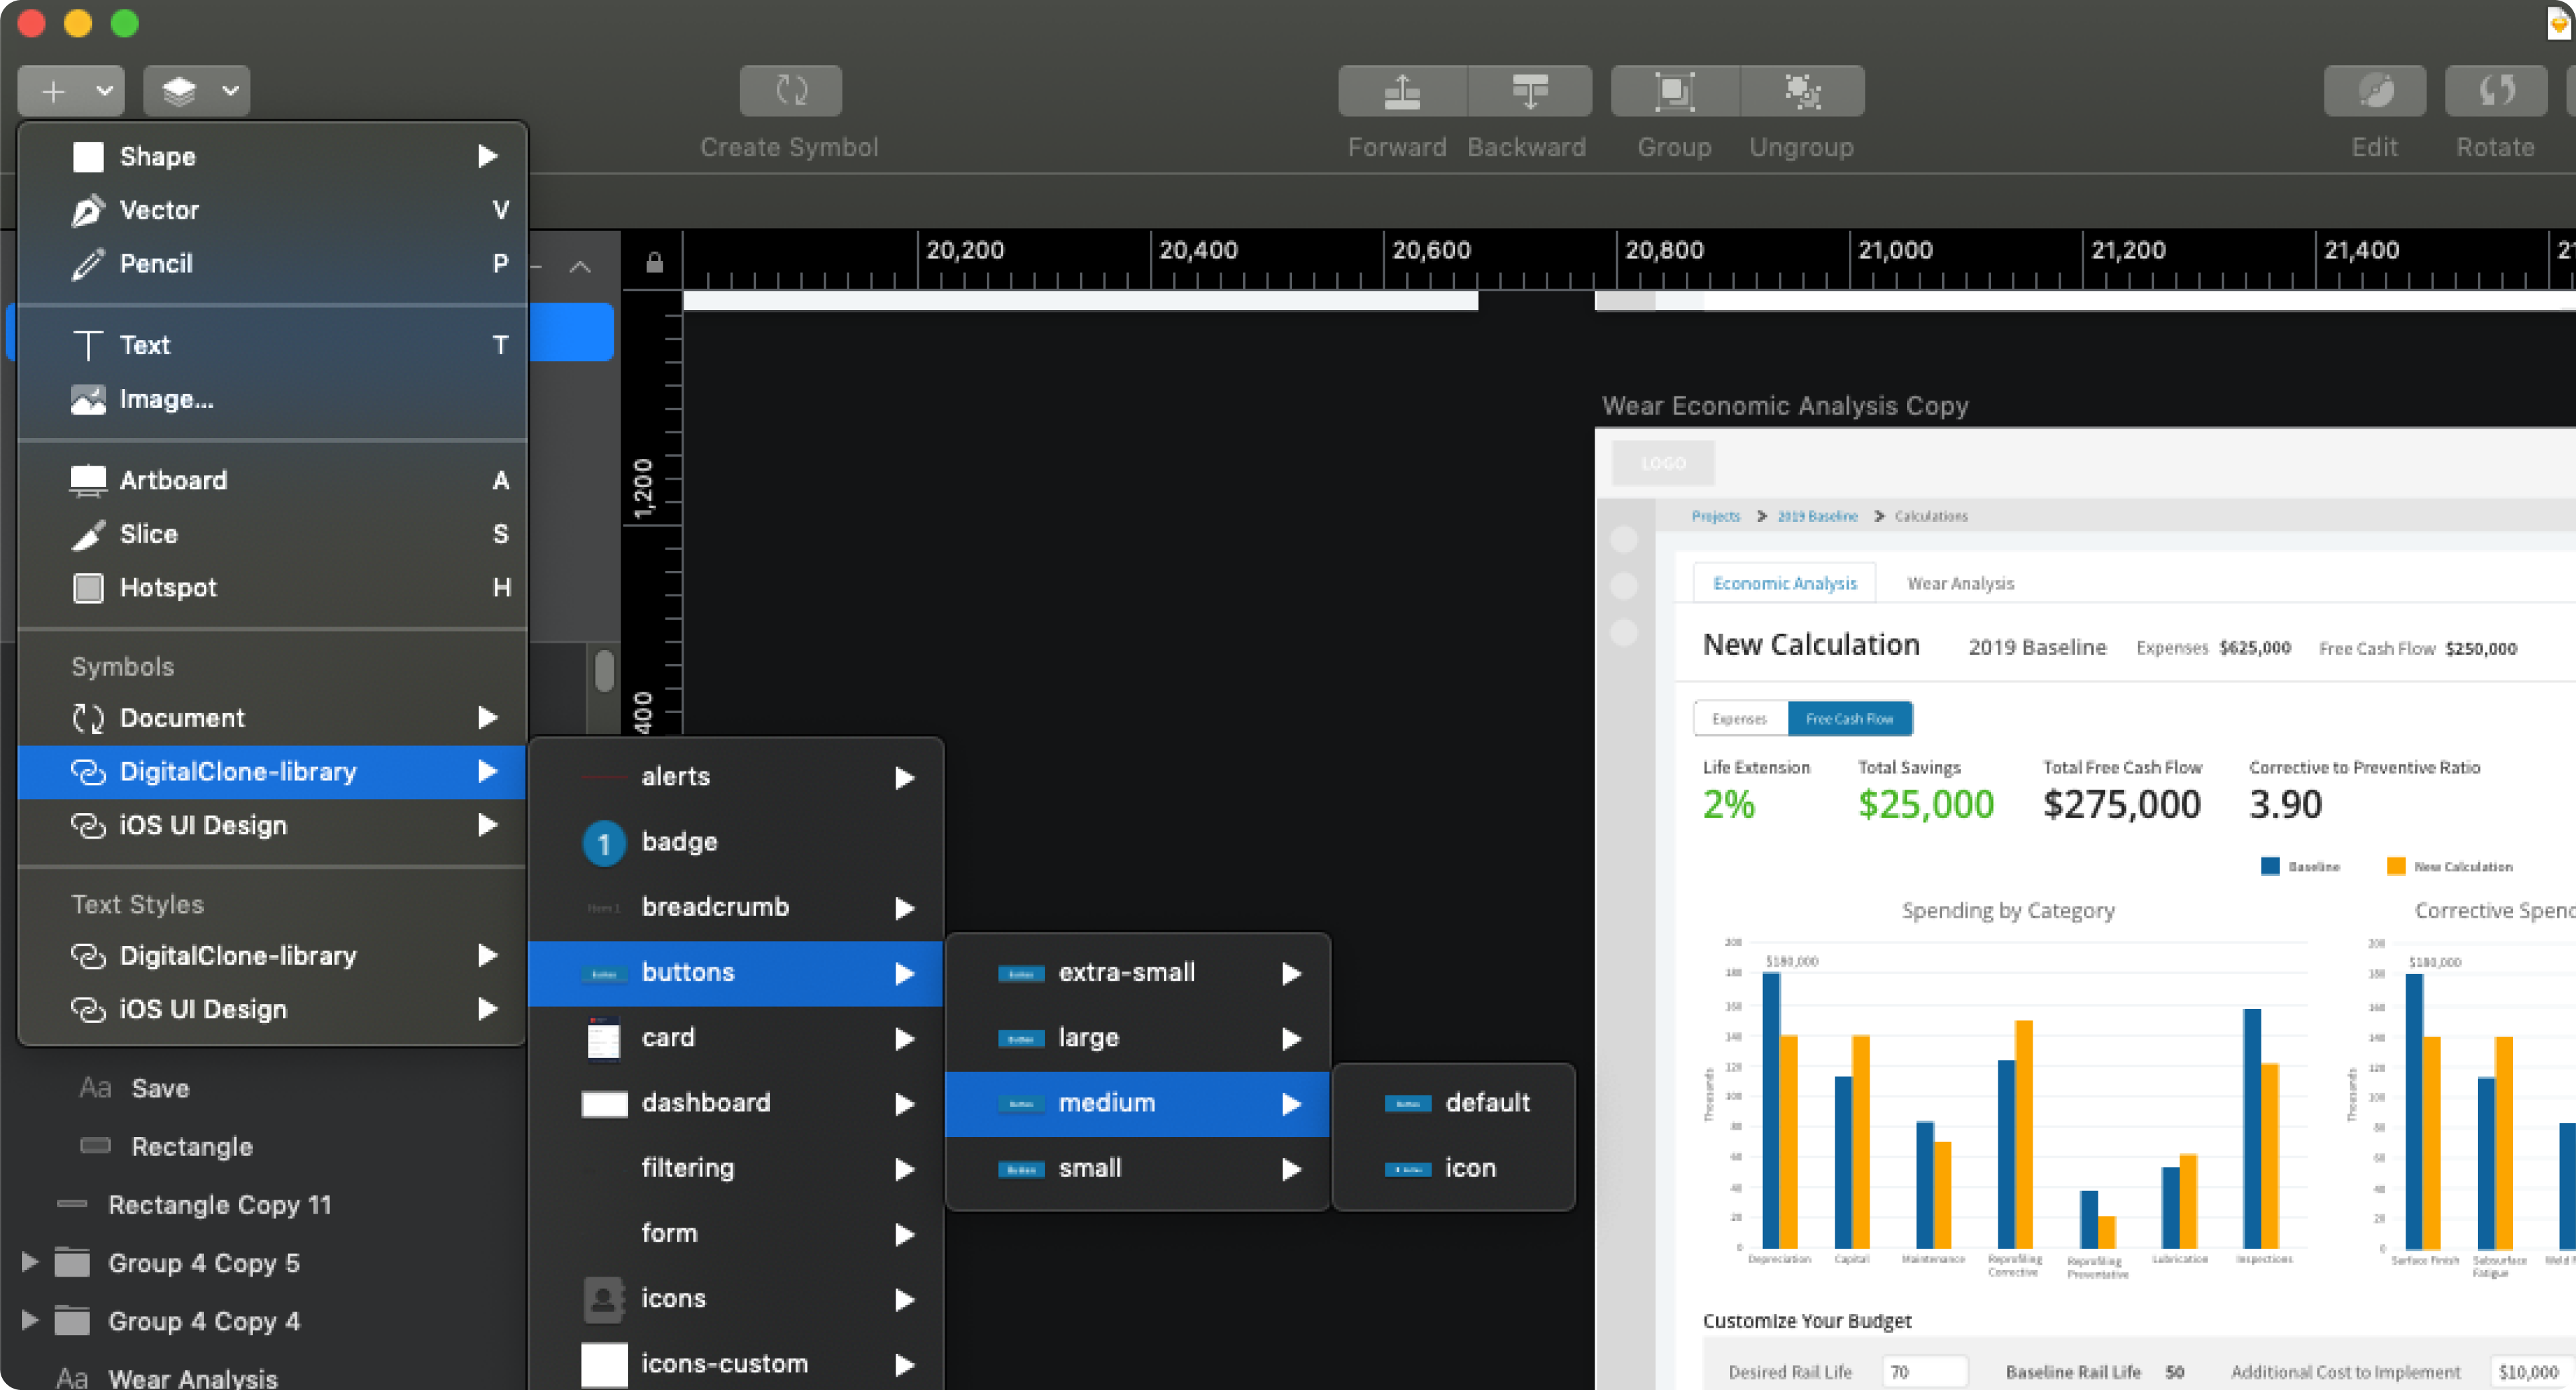Expand the Group 4 Copy 5 layer
Viewport: 2576px width, 1390px height.
click(30, 1262)
